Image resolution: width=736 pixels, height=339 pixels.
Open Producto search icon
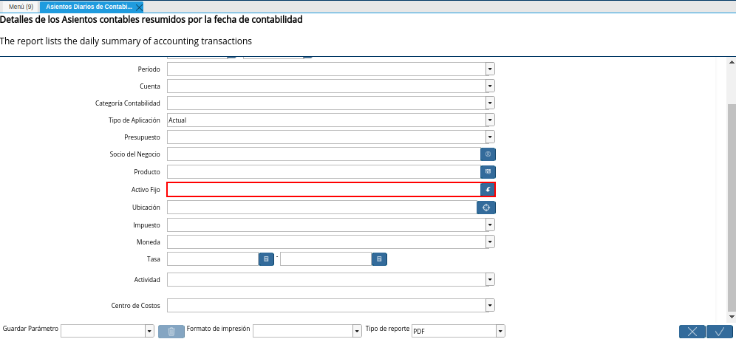pos(488,171)
